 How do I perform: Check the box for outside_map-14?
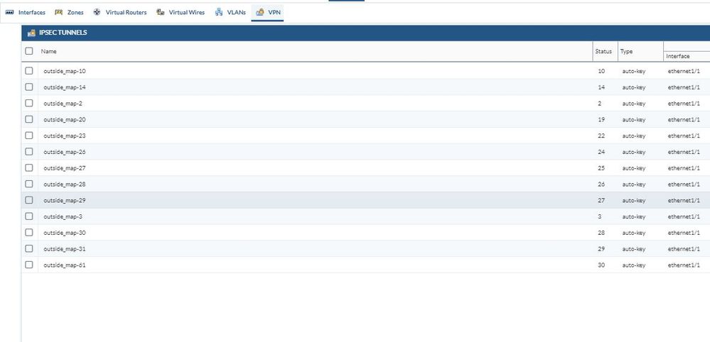pyautogui.click(x=29, y=87)
